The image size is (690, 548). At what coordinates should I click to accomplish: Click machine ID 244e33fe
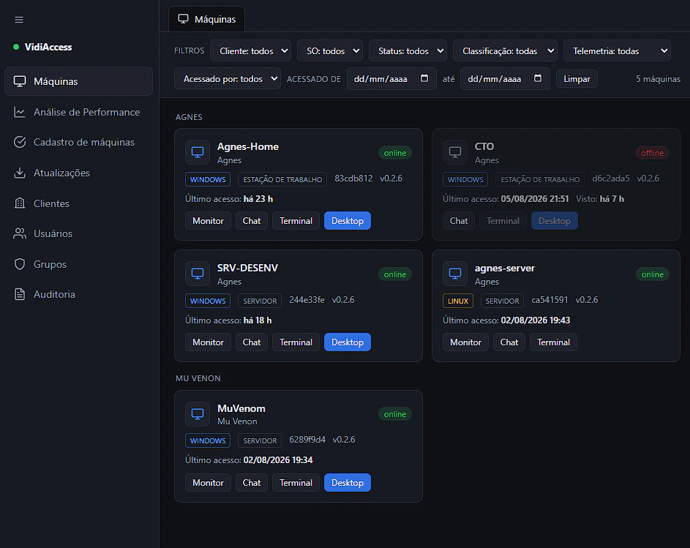point(307,300)
